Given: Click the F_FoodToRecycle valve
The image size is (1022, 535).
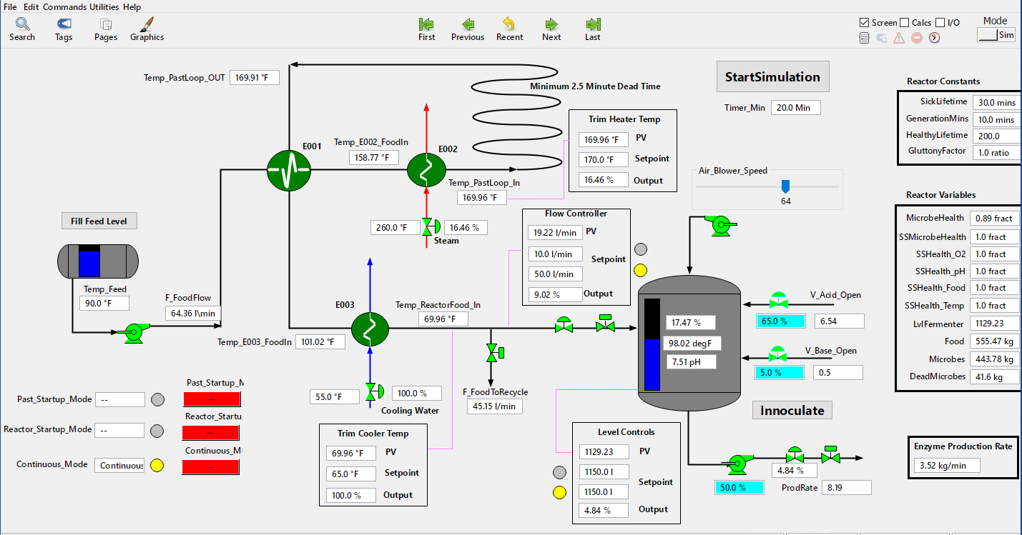Looking at the screenshot, I should click(x=494, y=352).
